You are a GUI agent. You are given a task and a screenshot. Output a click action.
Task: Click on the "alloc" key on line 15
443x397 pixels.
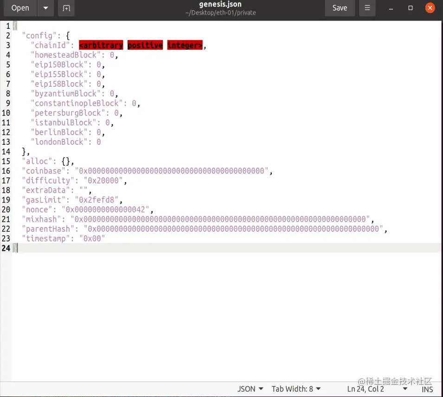tap(37, 161)
